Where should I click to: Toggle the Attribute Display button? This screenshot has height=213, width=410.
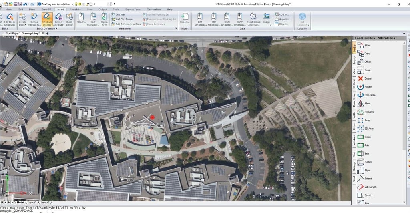47,19
